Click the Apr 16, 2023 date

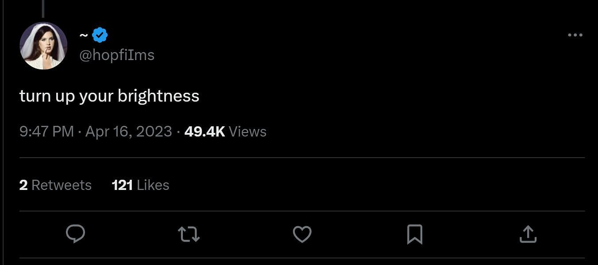click(x=128, y=132)
